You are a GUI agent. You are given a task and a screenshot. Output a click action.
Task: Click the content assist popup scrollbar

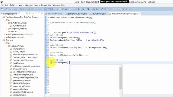[x=121, y=78]
